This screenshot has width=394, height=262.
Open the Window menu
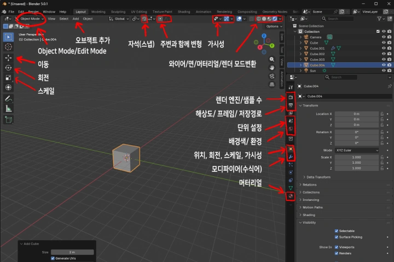point(49,12)
